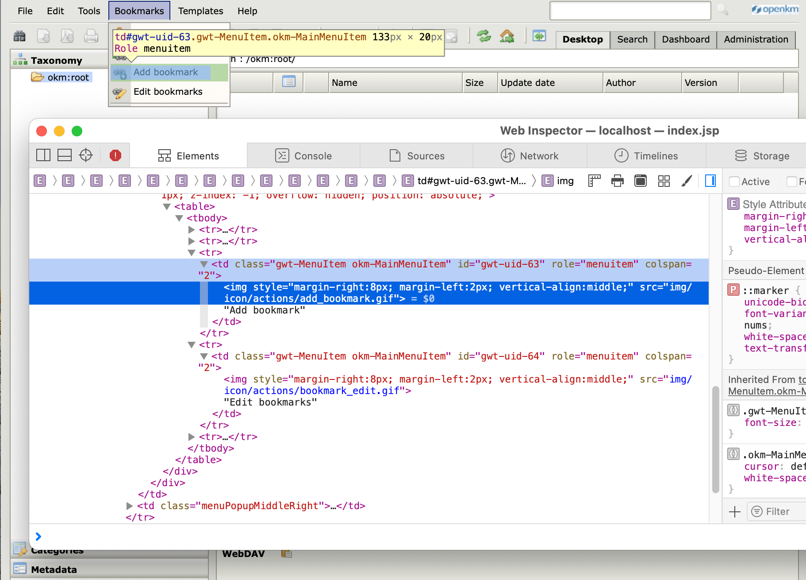Open the Bookmarks menu
The height and width of the screenshot is (580, 806).
139,11
